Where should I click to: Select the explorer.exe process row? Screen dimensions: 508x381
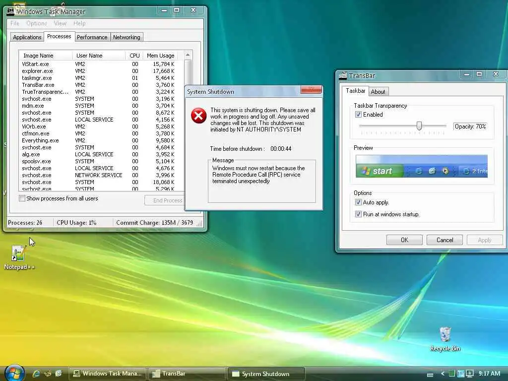click(x=101, y=71)
